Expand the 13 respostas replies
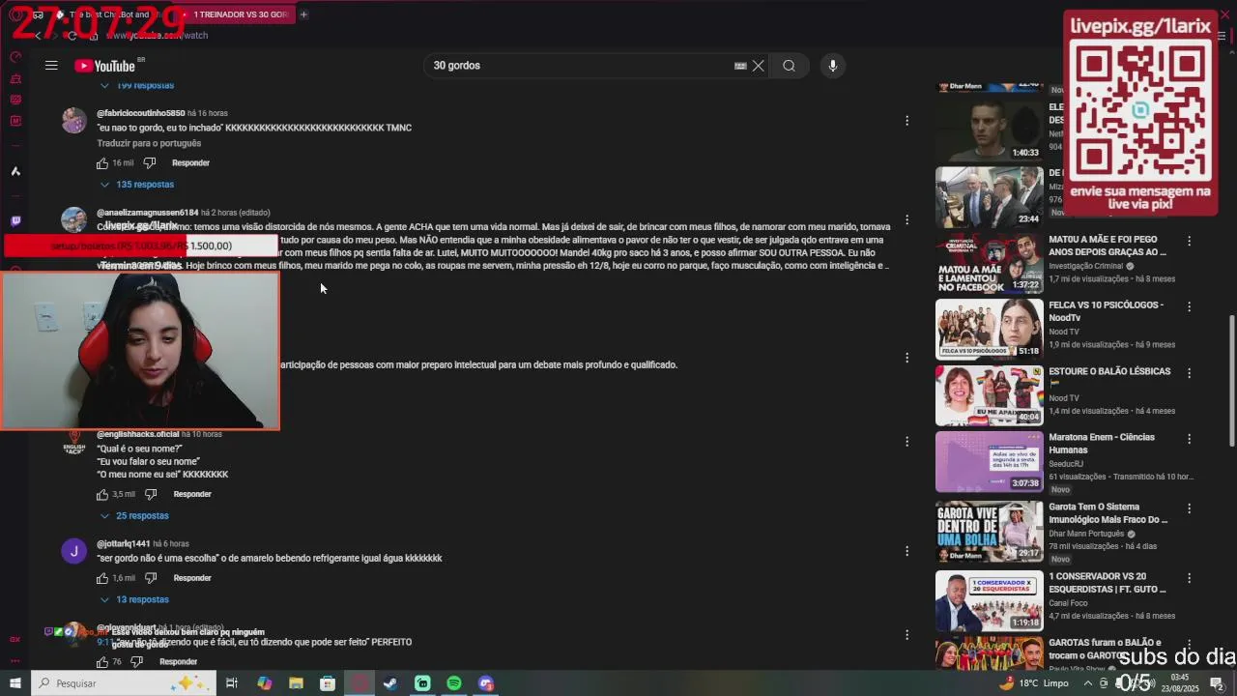Screen dimensions: 1237x696 click(135, 600)
